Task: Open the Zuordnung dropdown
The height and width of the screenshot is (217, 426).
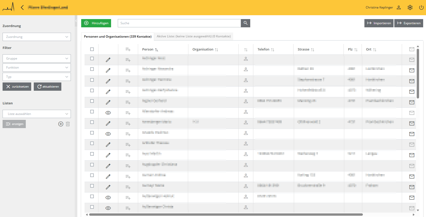Action: (x=37, y=37)
